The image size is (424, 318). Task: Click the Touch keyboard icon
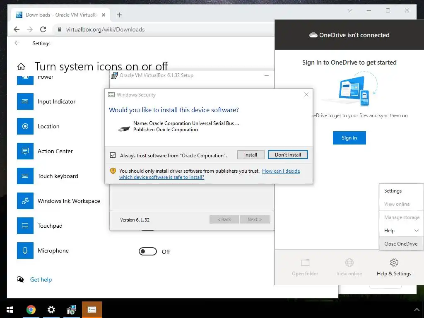[x=25, y=176]
